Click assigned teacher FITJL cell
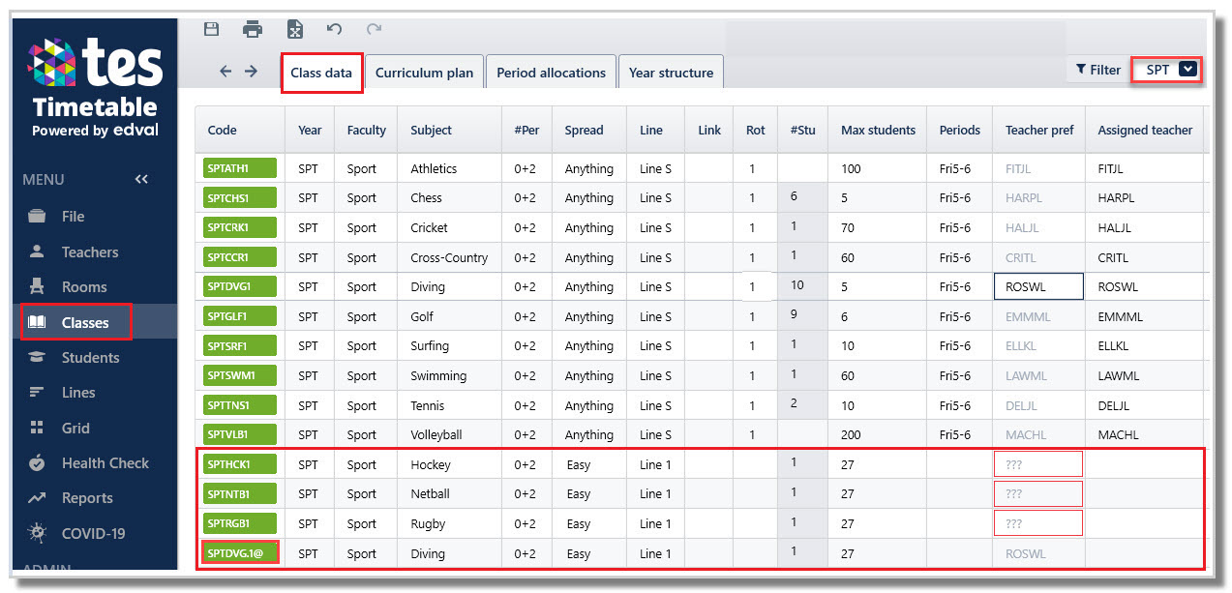 point(1145,168)
